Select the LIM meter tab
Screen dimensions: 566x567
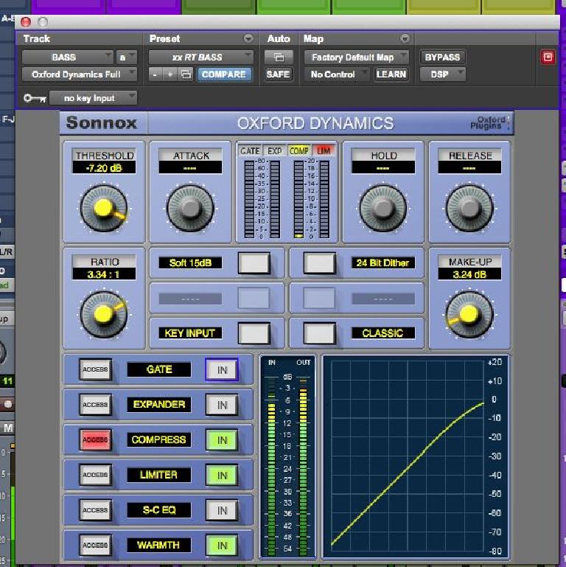(324, 151)
